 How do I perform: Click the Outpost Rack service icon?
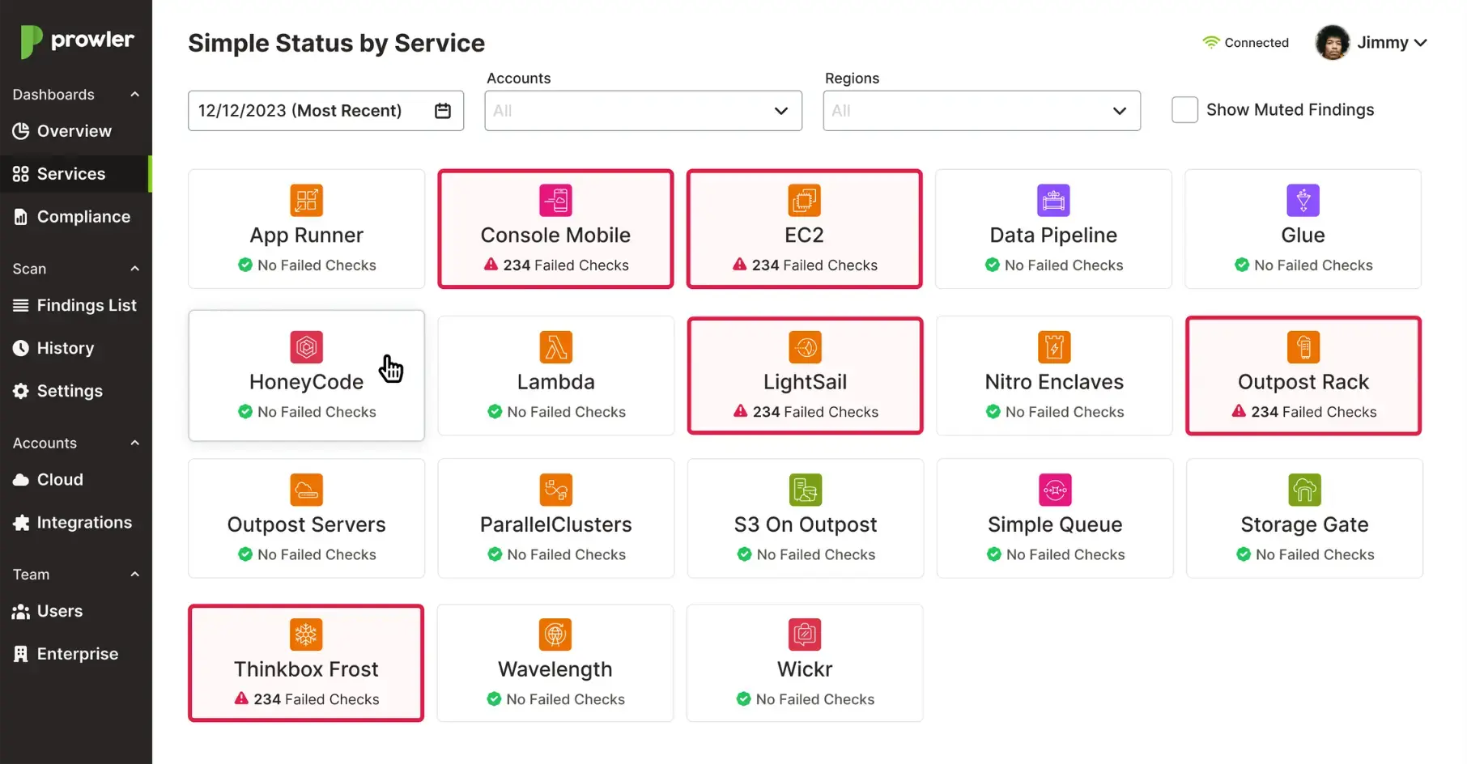(1303, 347)
